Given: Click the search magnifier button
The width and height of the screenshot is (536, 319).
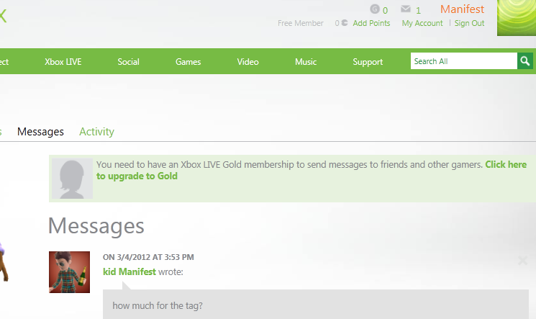Looking at the screenshot, I should pyautogui.click(x=525, y=61).
